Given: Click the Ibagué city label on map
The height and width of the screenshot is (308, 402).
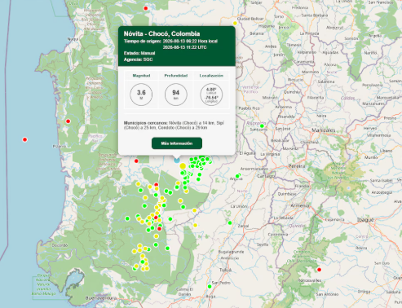Looking at the screenshot, I should click(365, 220).
